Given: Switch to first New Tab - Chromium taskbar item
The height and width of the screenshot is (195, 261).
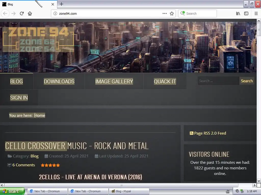Looking at the screenshot, I should point(47,191).
